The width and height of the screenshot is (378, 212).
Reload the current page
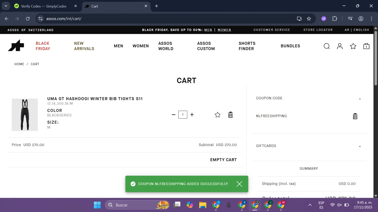[x=28, y=19]
